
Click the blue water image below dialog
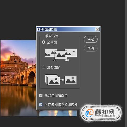point(58,113)
